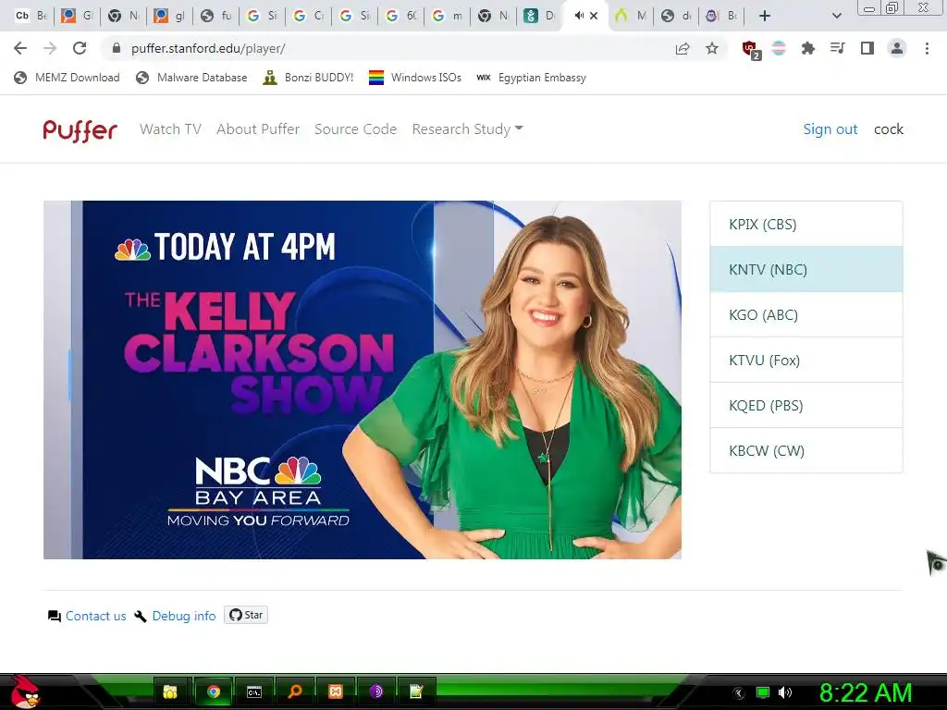Close the current Puffer tab
This screenshot has height=710, width=947.
click(x=594, y=16)
